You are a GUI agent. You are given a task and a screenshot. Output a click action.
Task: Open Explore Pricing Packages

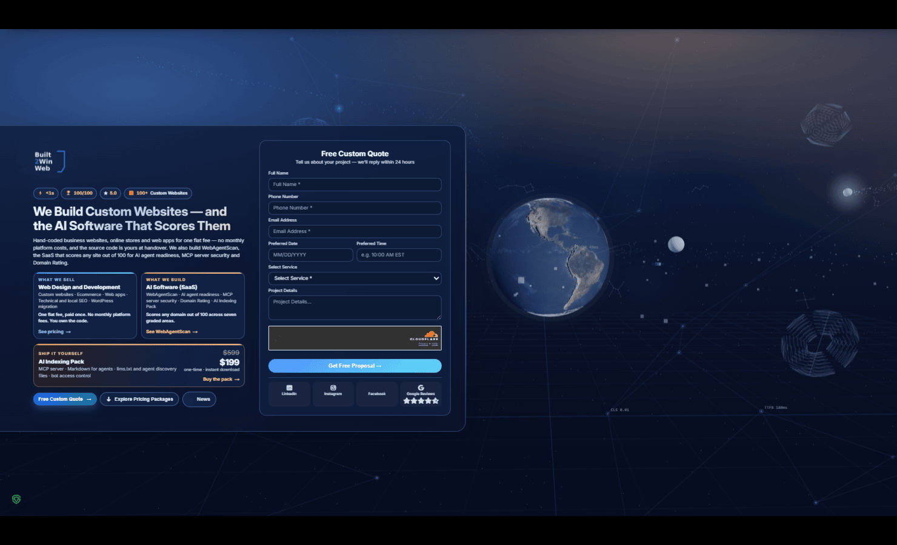click(x=139, y=399)
